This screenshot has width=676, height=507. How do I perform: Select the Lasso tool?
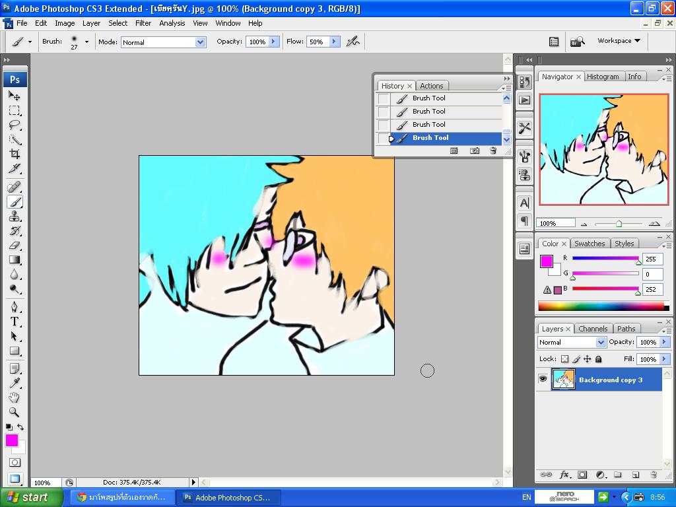15,125
